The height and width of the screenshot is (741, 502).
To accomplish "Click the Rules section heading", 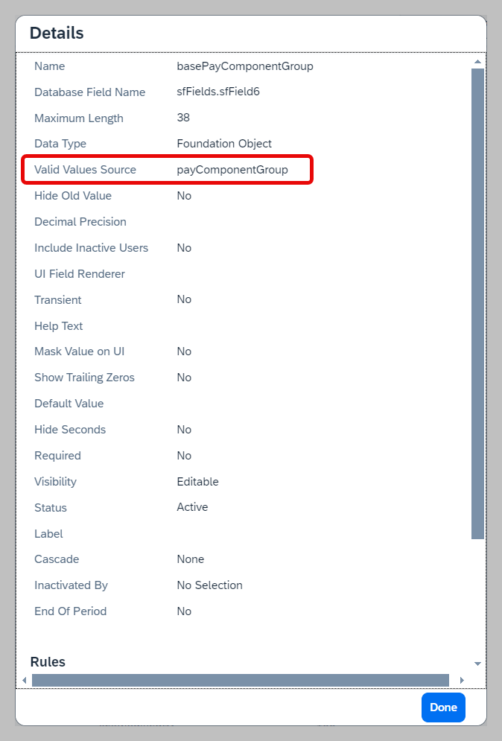I will tap(48, 661).
